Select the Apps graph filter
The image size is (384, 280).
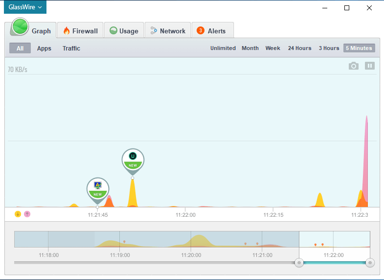[44, 49]
